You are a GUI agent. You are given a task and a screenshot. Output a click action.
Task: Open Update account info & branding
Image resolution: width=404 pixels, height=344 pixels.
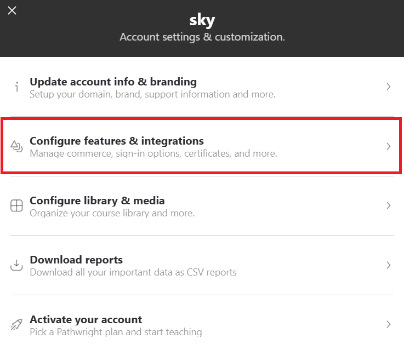[x=113, y=82]
